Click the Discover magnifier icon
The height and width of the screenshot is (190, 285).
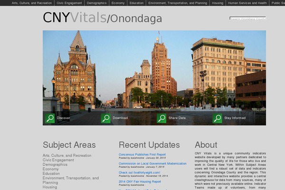click(50, 118)
